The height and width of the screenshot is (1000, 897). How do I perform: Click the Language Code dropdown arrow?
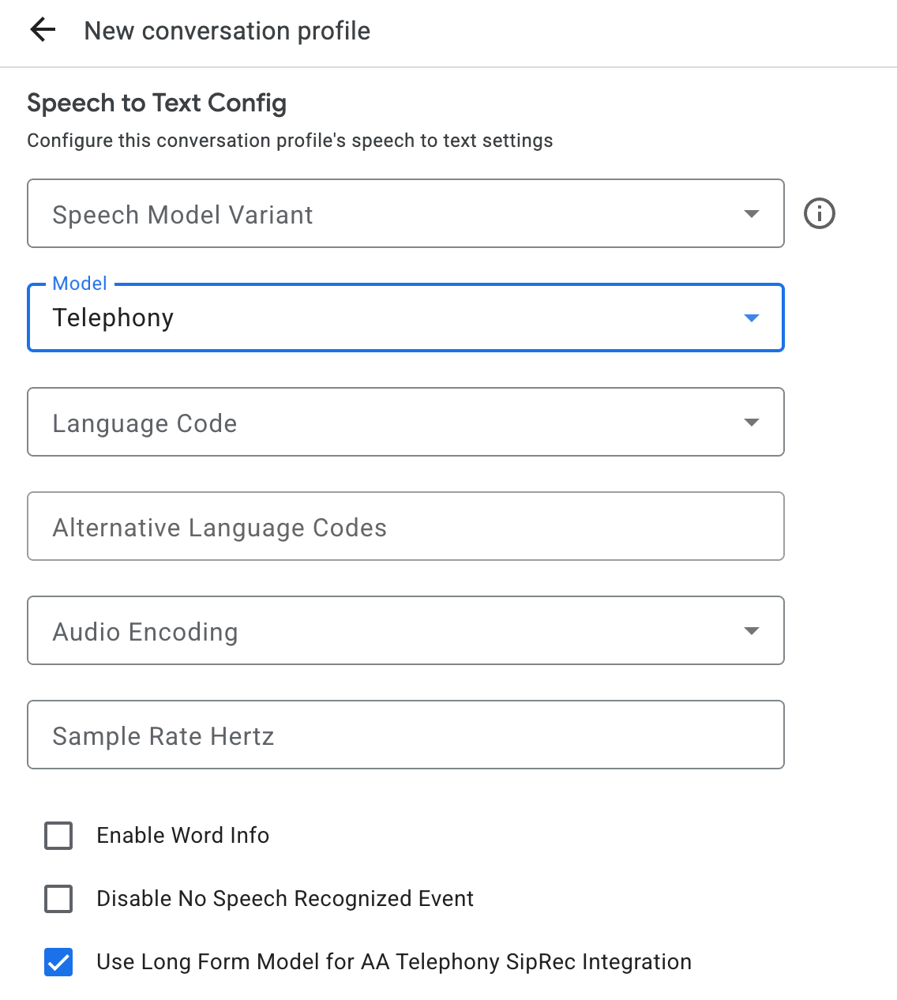coord(751,423)
